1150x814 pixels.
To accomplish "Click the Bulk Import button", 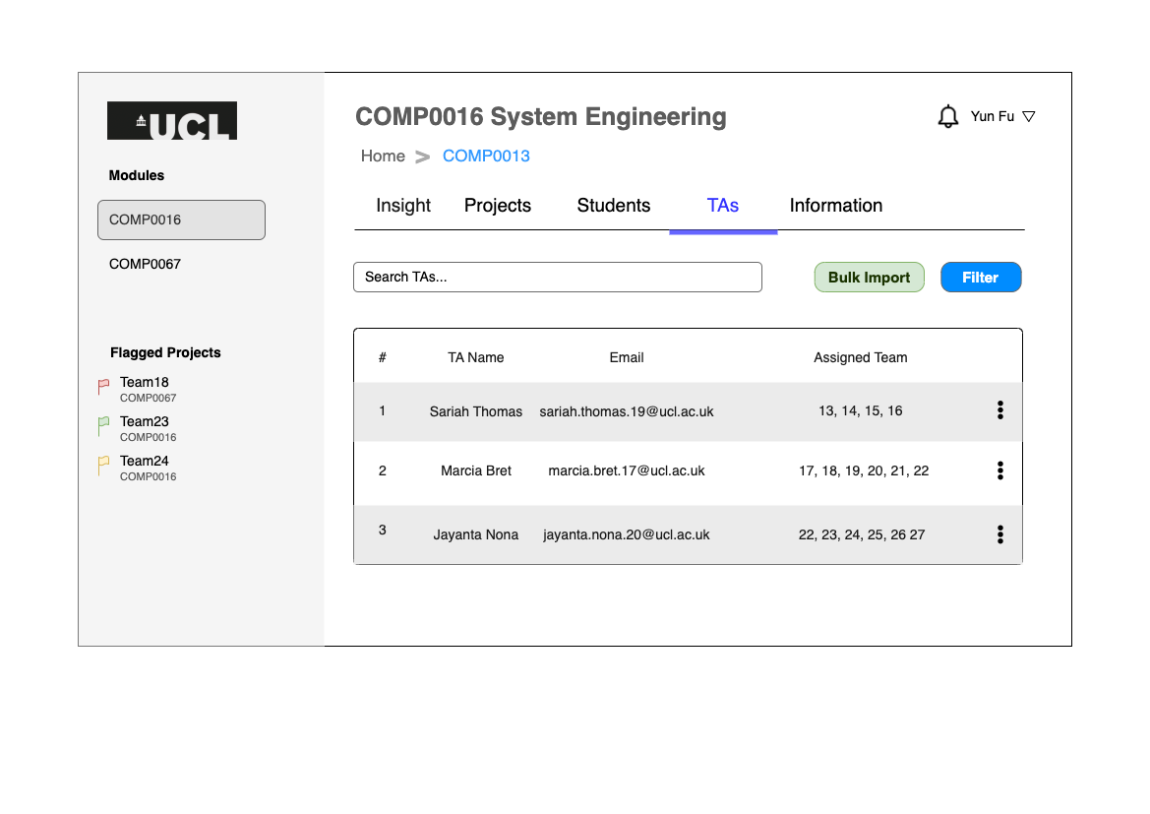I will click(x=869, y=278).
